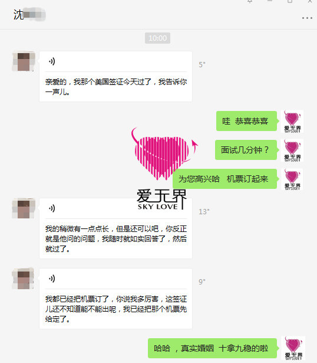Select the bubble 为您高兴哈 机票订起来
This screenshot has width=317, height=363.
click(224, 179)
